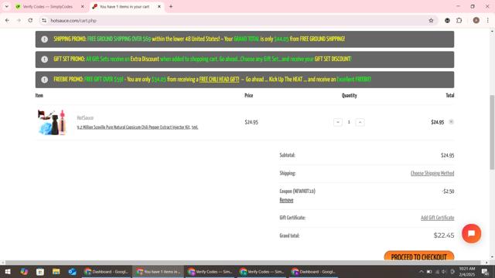This screenshot has width=495, height=278.
Task: Switch to the Verify Codes SimplyCodes tab
Action: pos(48,6)
